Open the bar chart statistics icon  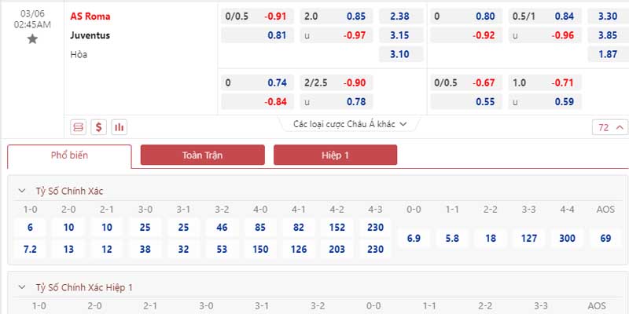tap(119, 126)
